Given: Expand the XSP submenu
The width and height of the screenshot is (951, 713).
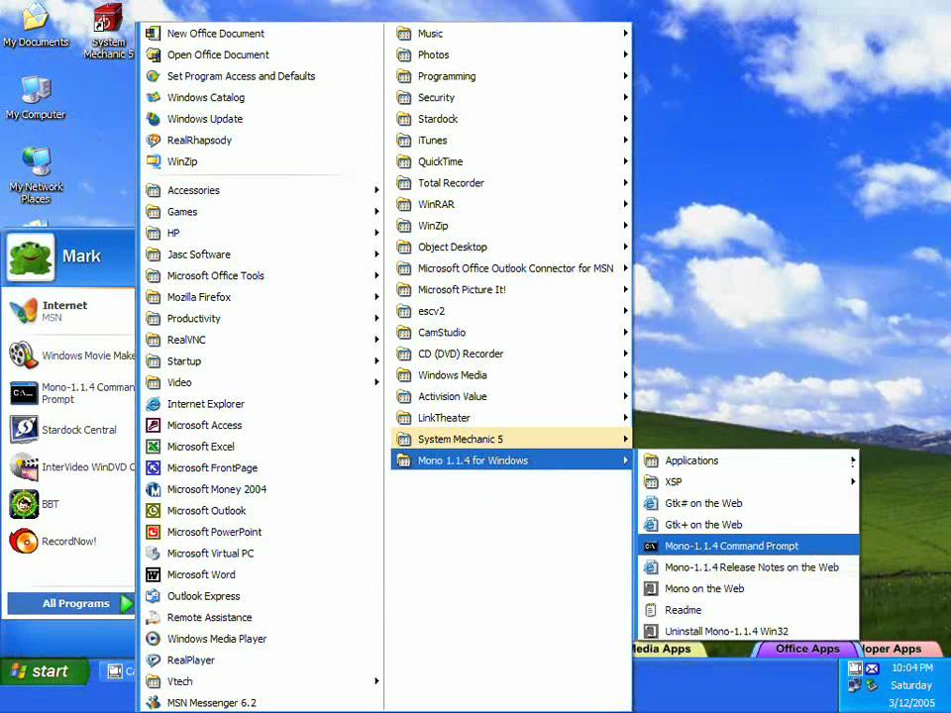Looking at the screenshot, I should (x=749, y=482).
